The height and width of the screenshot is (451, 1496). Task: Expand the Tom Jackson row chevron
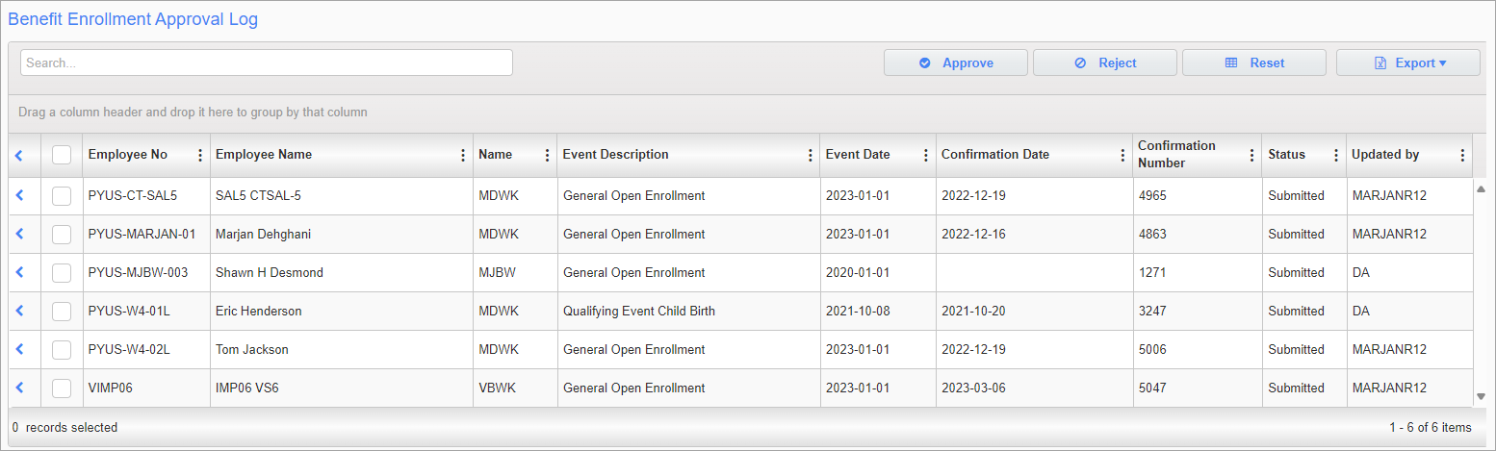point(20,350)
